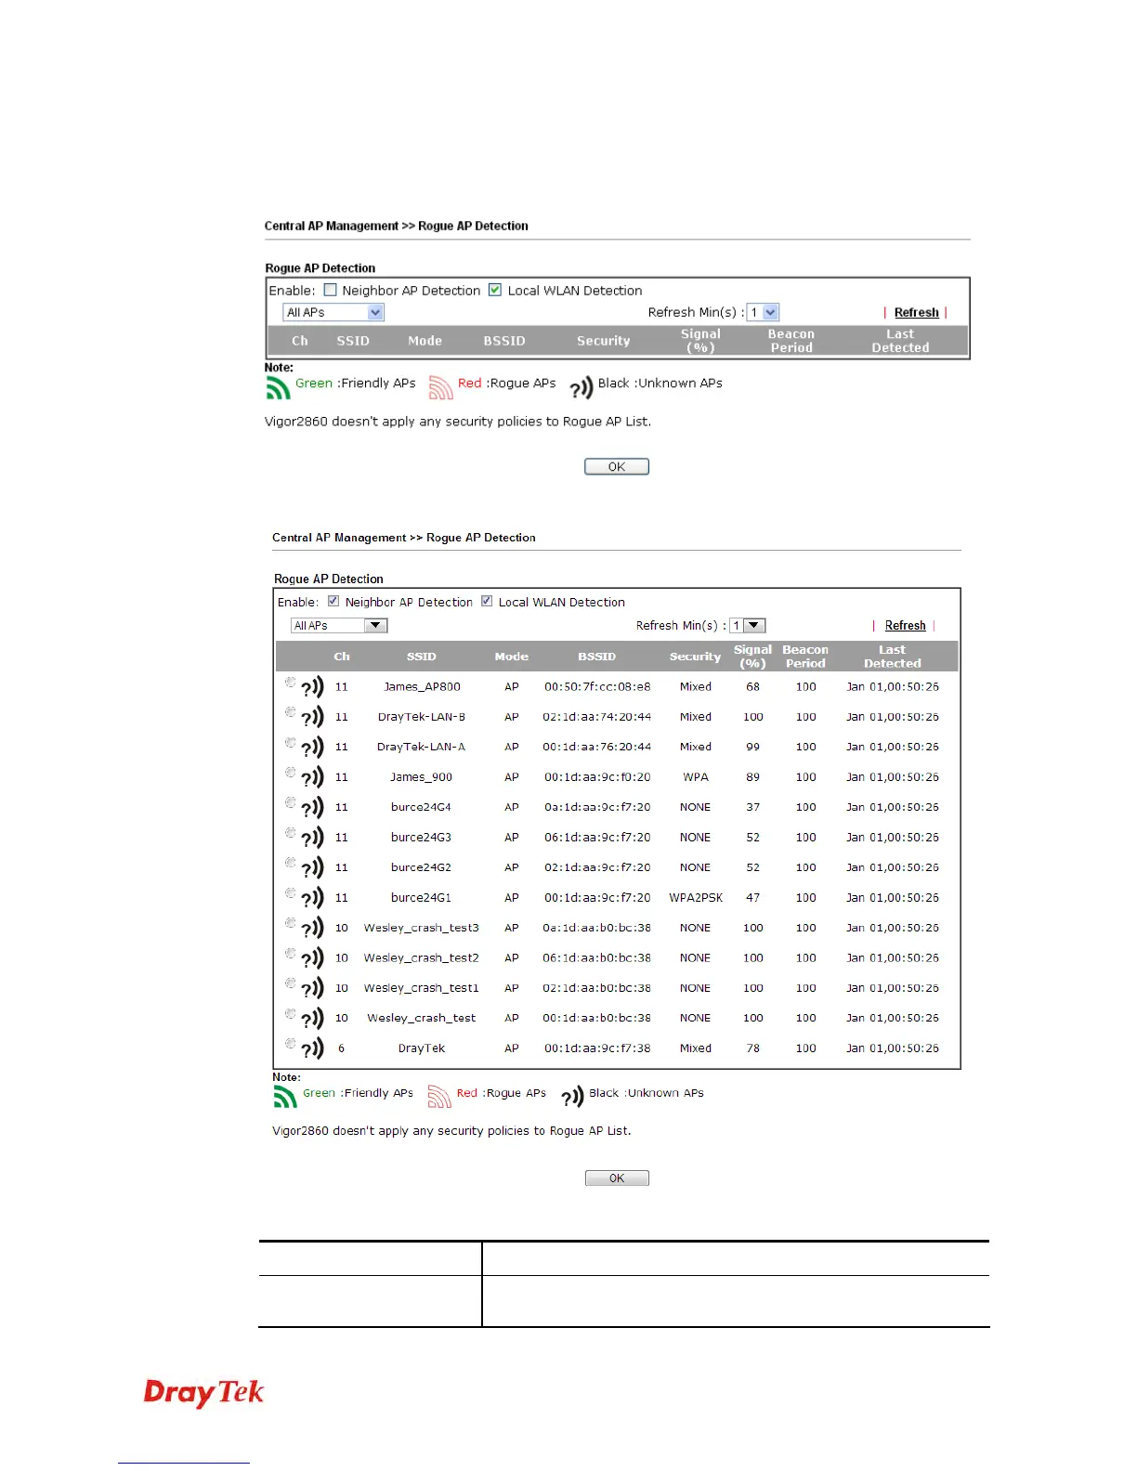Click the unknown AP icon for burce24G1
The width and height of the screenshot is (1137, 1471).
pos(313,899)
